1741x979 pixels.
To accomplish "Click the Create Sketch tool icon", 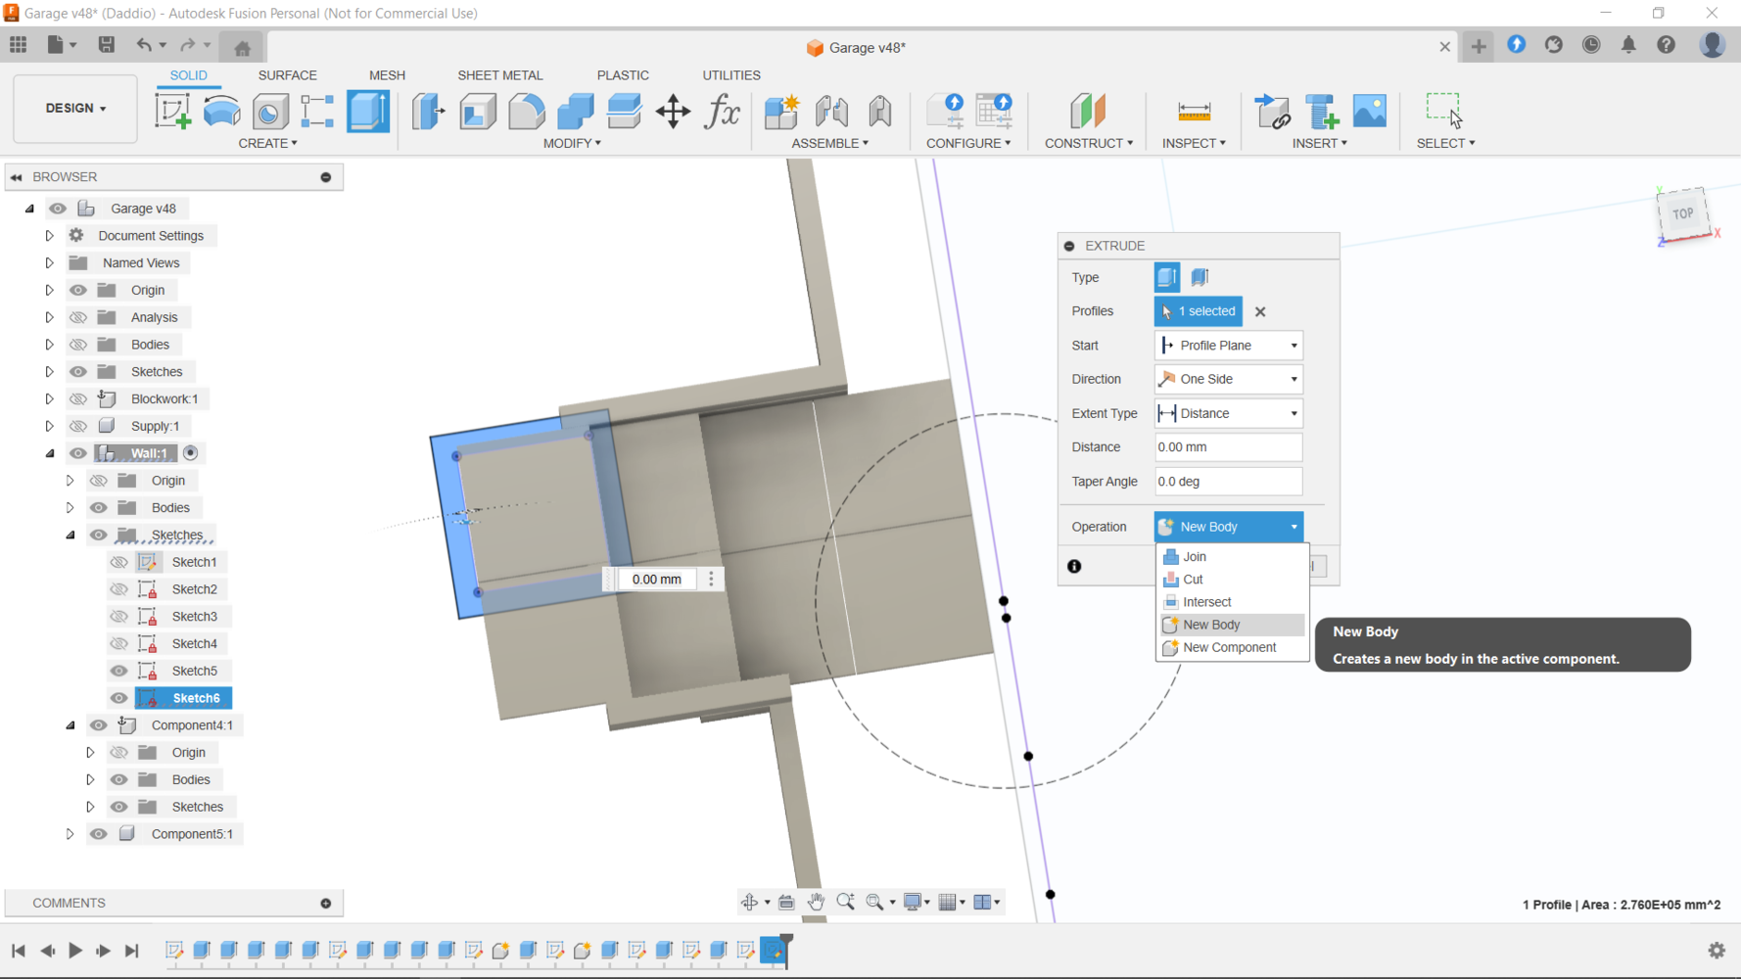I will pyautogui.click(x=173, y=111).
